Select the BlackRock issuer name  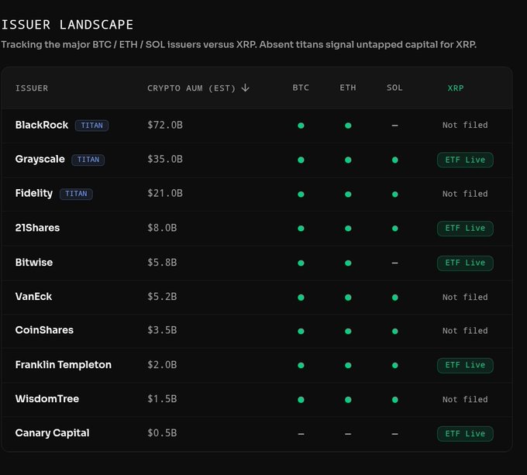point(42,125)
